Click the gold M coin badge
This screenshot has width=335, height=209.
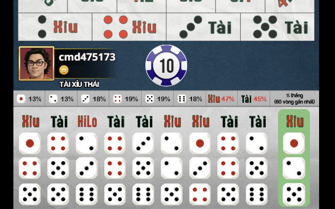(64, 70)
